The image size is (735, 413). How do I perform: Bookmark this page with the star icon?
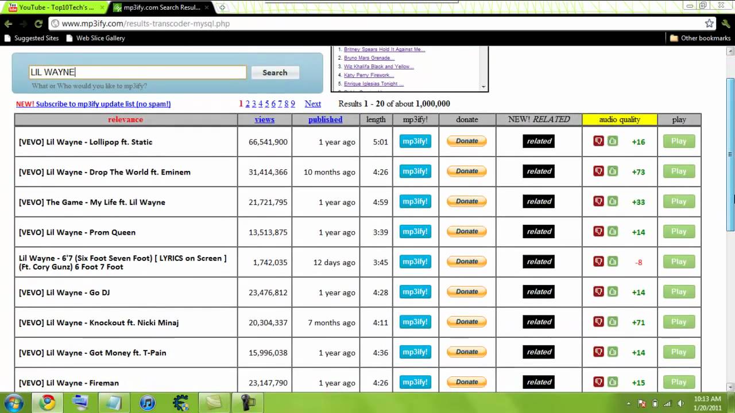(x=709, y=24)
